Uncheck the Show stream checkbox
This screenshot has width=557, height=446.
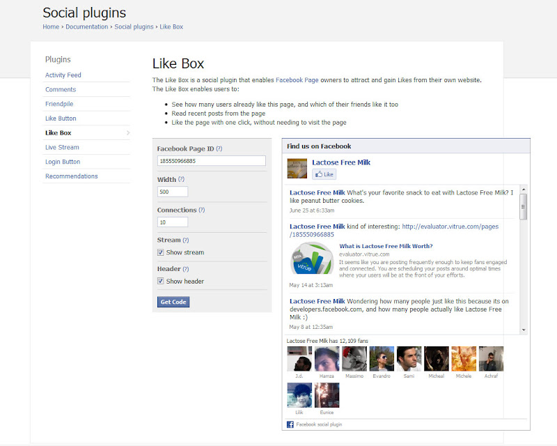(161, 252)
